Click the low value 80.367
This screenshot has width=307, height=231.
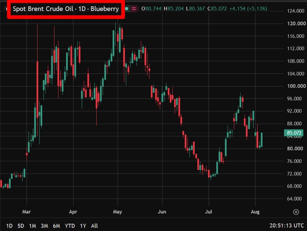(x=197, y=9)
